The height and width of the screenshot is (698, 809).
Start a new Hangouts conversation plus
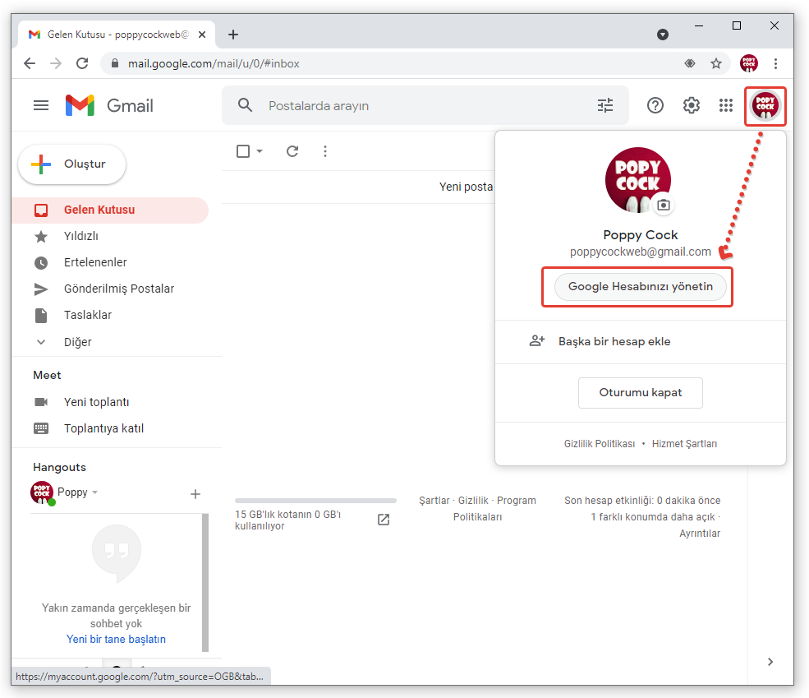tap(195, 494)
